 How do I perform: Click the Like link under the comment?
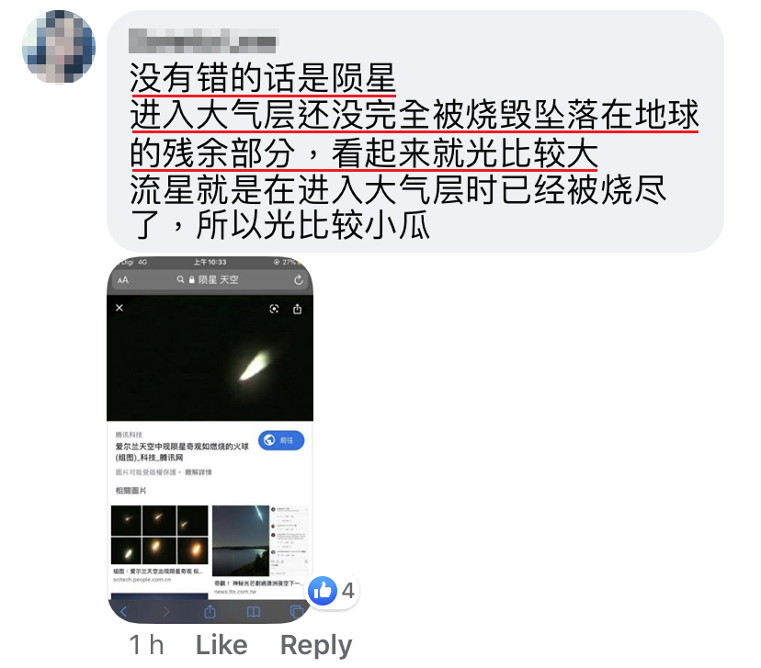221,645
